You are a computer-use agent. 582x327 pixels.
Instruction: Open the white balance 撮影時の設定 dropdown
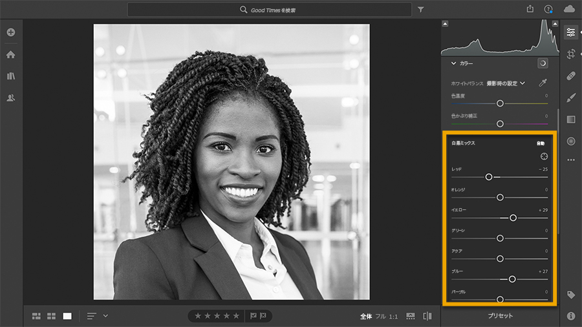tap(506, 83)
